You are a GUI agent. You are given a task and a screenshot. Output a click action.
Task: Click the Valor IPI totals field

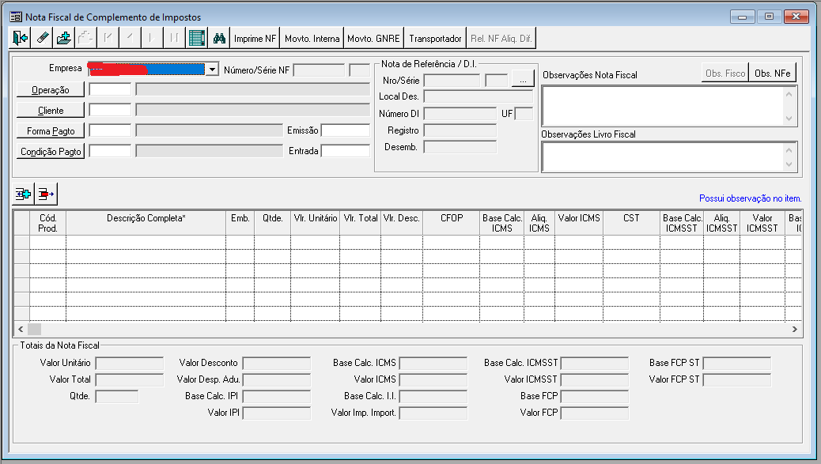pyautogui.click(x=277, y=413)
